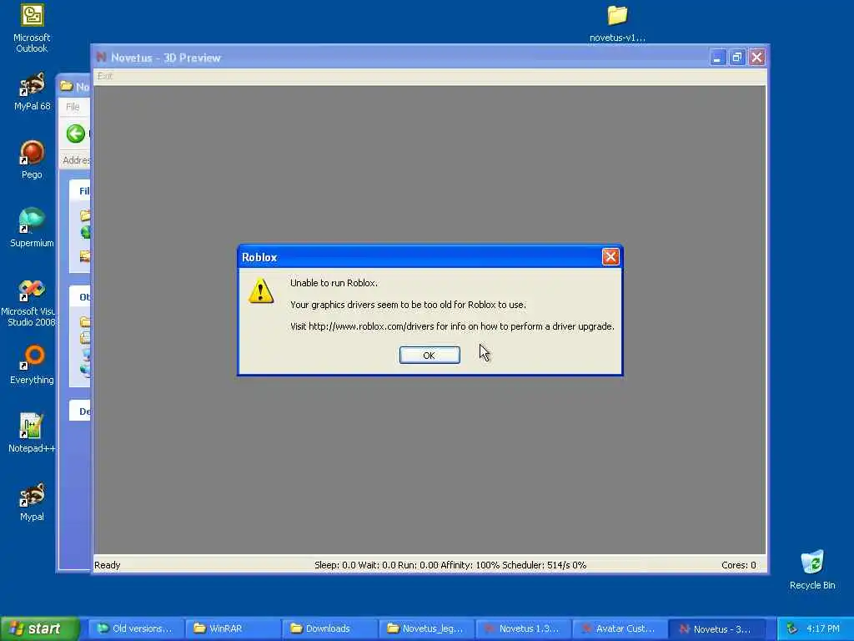Launch MyPal 68 browser shortcut
The image size is (854, 641).
click(x=32, y=92)
